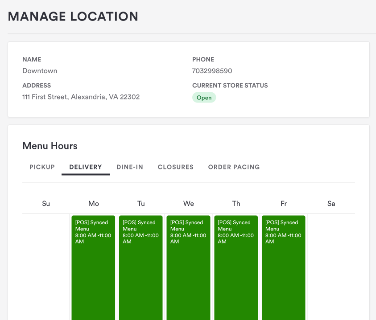Image resolution: width=376 pixels, height=320 pixels.
Task: Open Wednesday's POS Synced Menu block
Action: (188, 267)
